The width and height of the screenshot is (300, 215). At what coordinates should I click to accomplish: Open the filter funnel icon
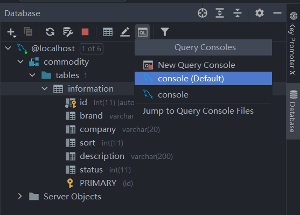click(x=164, y=32)
